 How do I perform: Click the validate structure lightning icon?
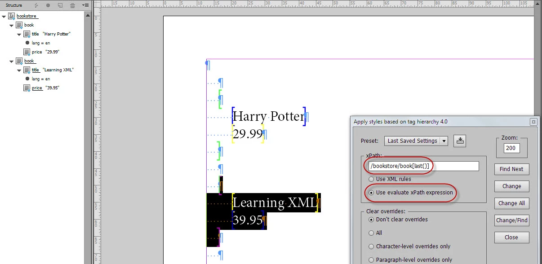[x=36, y=5]
